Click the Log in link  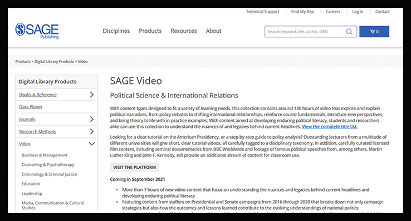[x=358, y=12]
